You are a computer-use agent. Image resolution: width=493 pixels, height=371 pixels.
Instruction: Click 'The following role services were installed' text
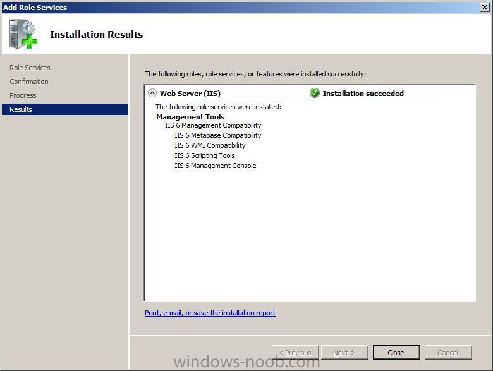(219, 107)
